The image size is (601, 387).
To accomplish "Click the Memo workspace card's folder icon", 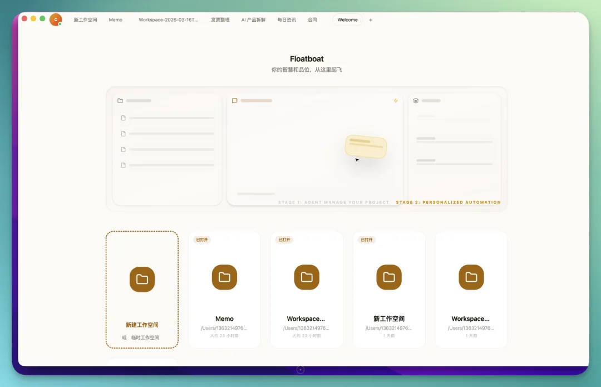I will (x=224, y=277).
